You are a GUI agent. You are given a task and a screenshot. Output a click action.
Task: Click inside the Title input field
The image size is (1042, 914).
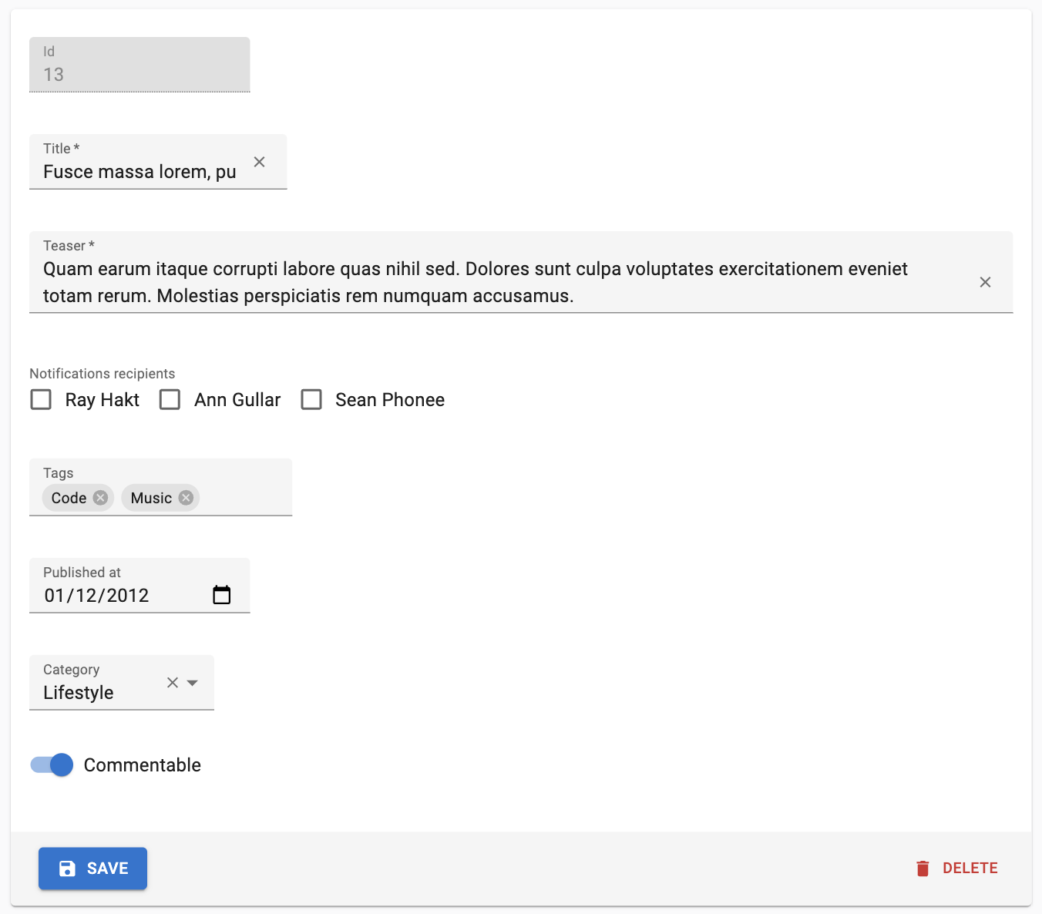coord(139,171)
